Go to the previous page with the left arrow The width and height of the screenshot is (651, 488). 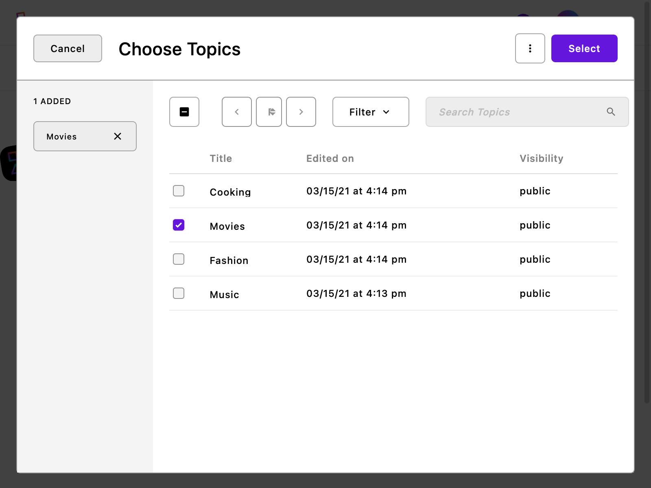(x=236, y=112)
